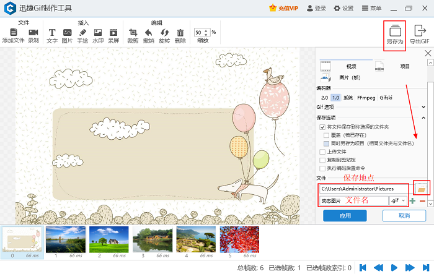The height and width of the screenshot is (274, 434).
Task: Enable 覆盖 (若已存在) overwrite checkbox
Action: click(x=326, y=135)
